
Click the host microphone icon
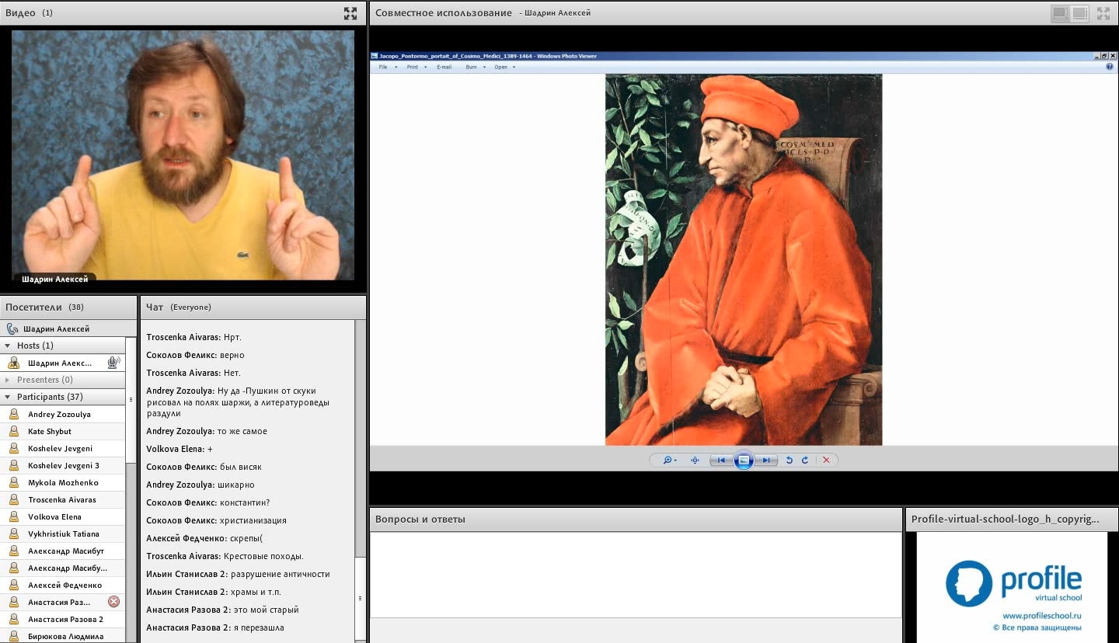point(113,363)
